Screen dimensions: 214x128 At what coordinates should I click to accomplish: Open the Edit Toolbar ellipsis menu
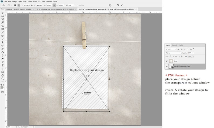tap(3, 82)
